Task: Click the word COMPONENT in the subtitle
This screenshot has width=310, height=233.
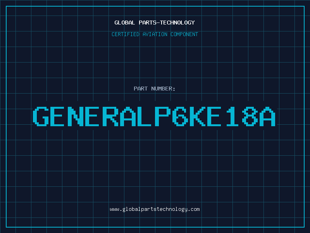Action: pos(184,34)
